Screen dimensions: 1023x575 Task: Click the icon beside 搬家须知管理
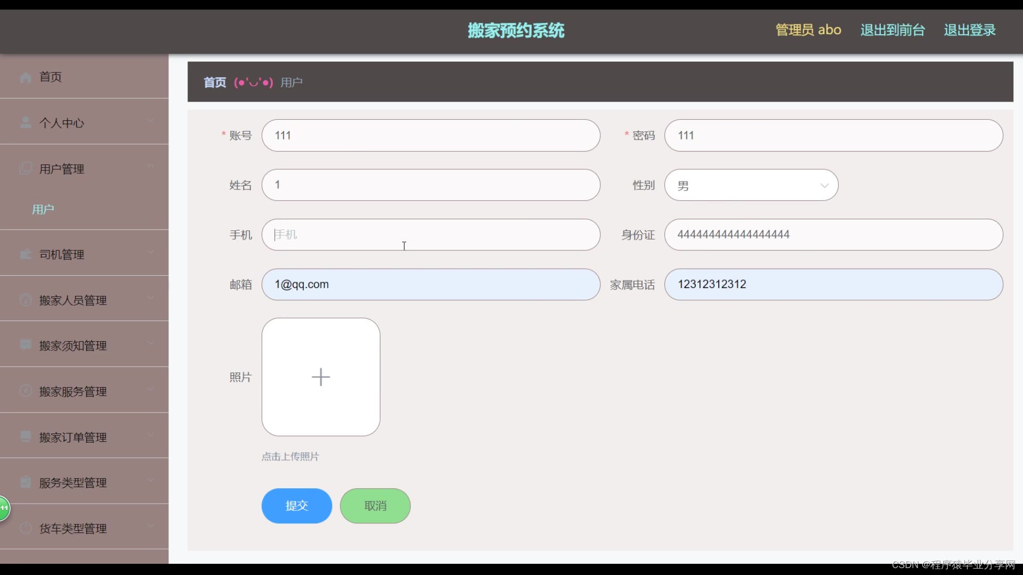[26, 345]
